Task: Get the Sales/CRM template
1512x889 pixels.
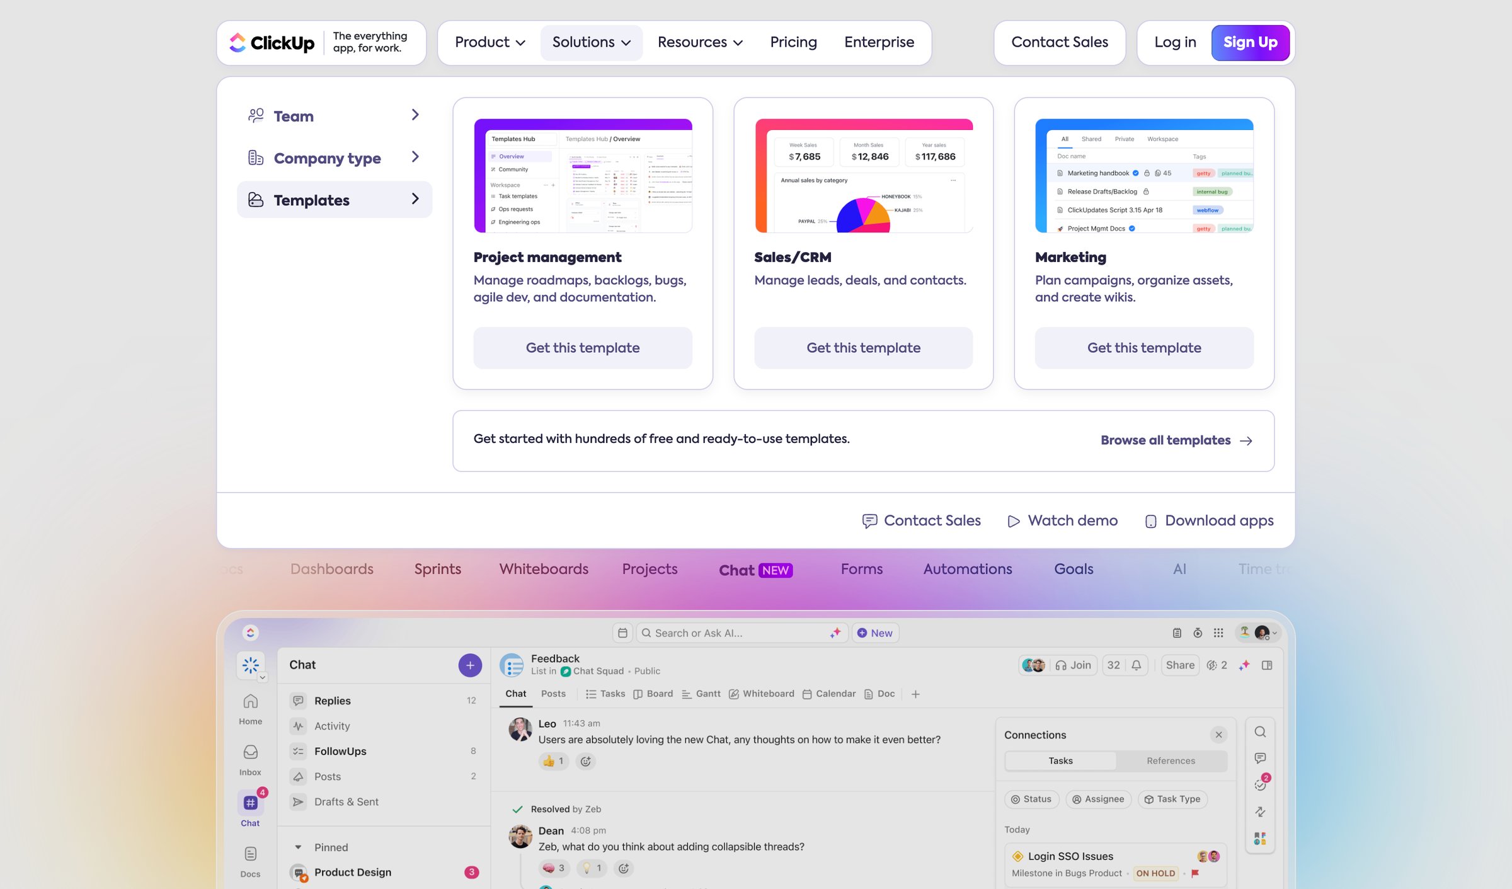Action: tap(863, 348)
